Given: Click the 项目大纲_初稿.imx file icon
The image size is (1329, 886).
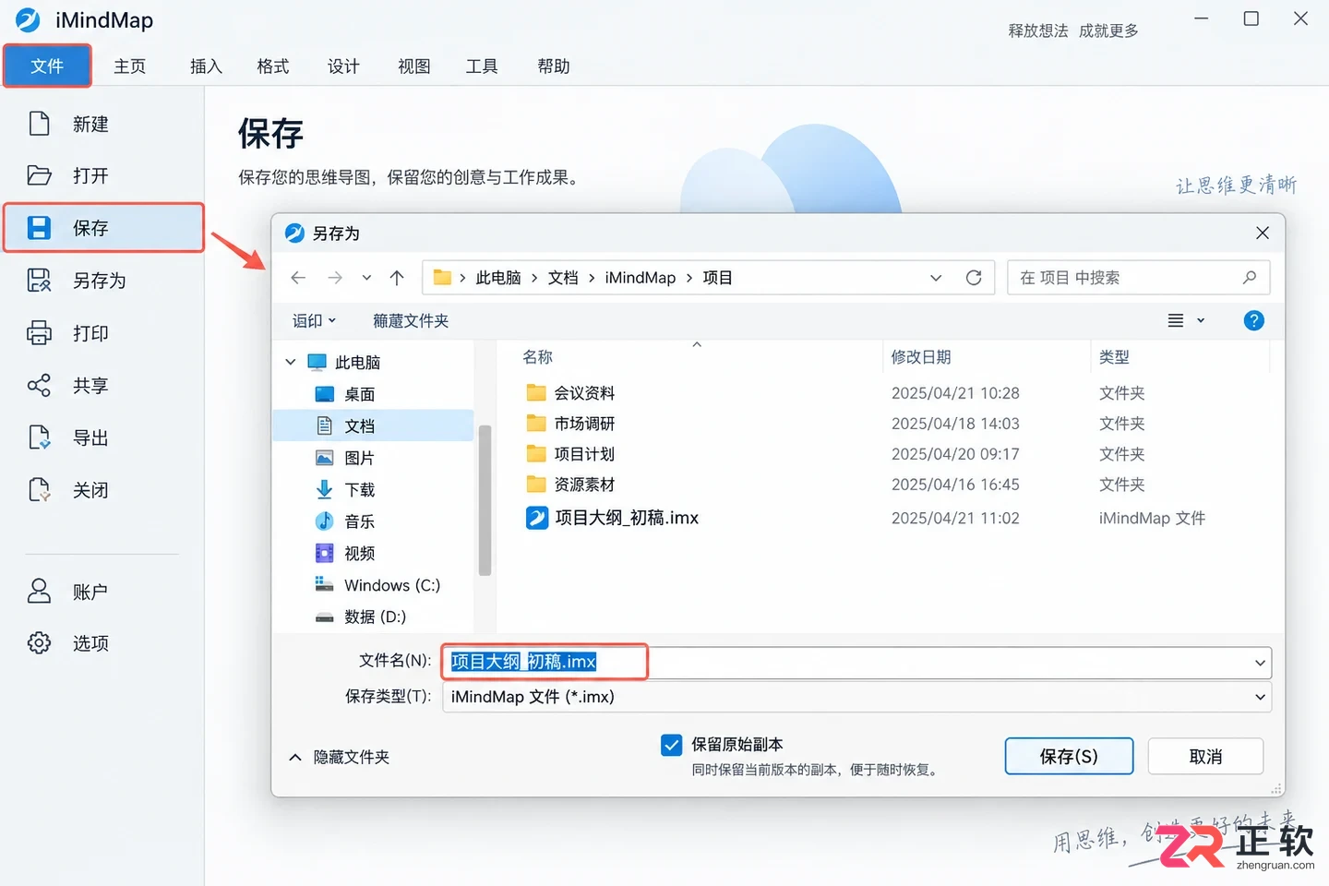Looking at the screenshot, I should coord(536,518).
